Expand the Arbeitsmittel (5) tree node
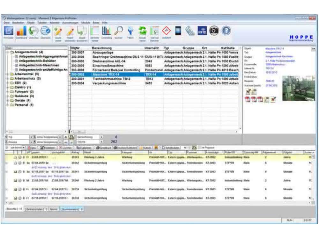Image resolution: width=319 pixels, height=239 pixels. tap(8, 74)
